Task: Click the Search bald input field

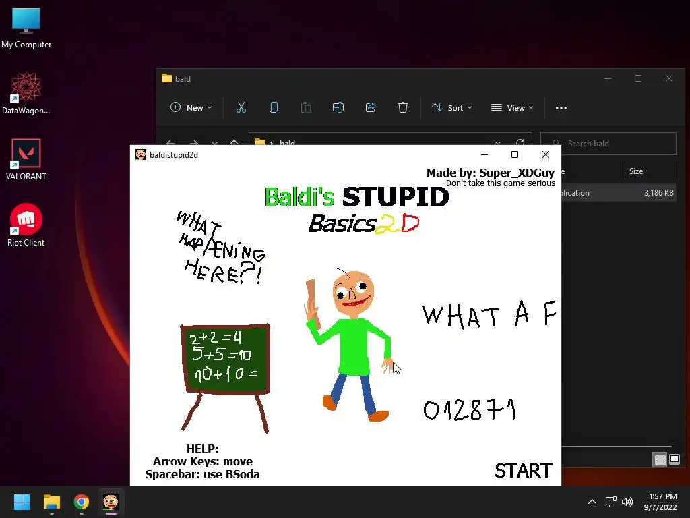Action: (x=608, y=144)
